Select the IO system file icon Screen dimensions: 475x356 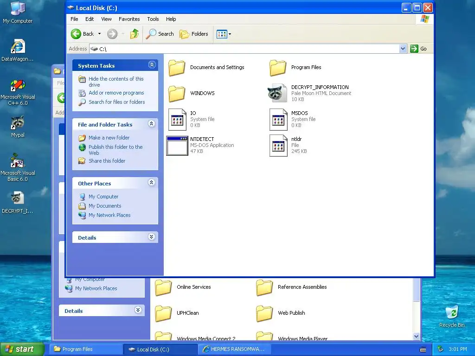[177, 120]
